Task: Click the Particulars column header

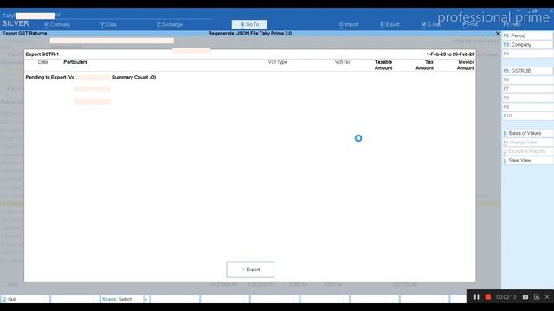Action: (75, 62)
